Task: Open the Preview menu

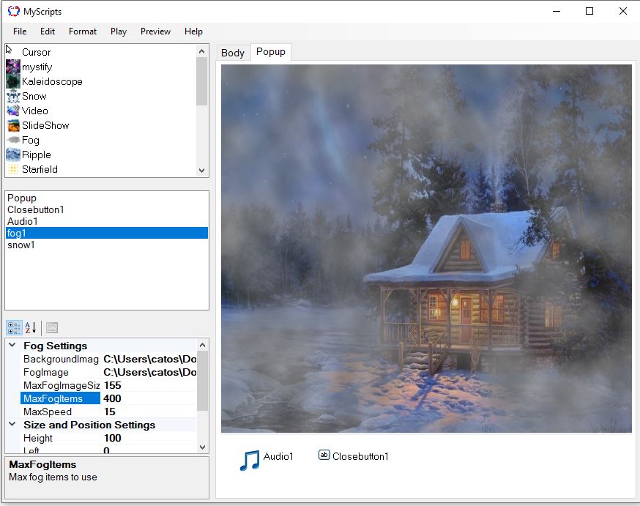Action: pos(155,31)
